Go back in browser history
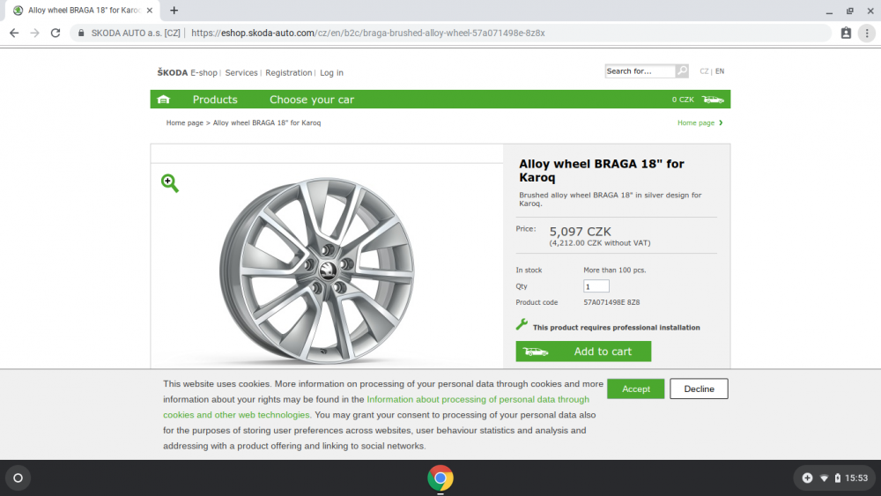The height and width of the screenshot is (496, 881). pos(14,33)
